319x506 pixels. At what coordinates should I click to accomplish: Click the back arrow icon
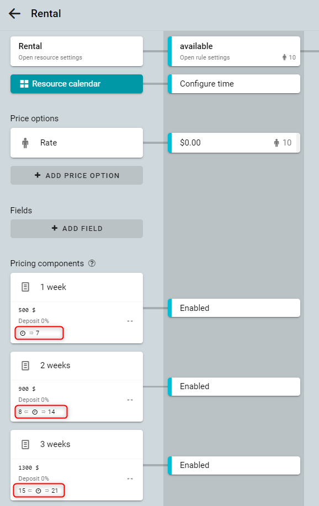coord(14,14)
